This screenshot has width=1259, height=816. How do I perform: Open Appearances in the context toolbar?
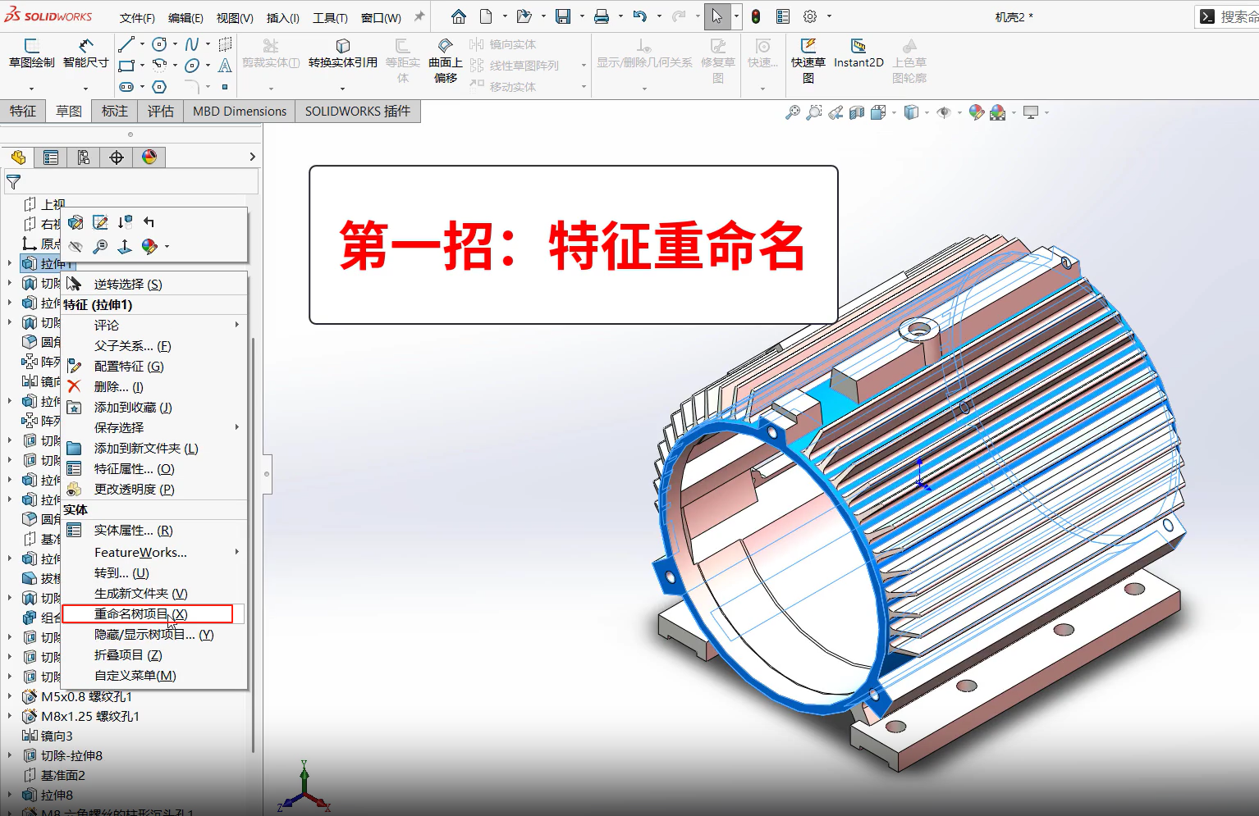149,246
